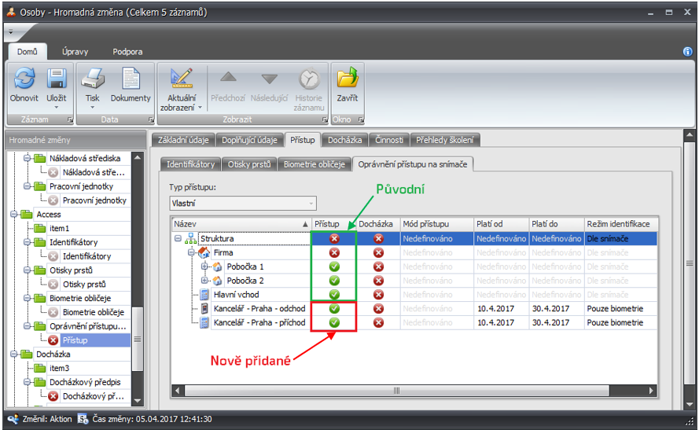699x430 pixels.
Task: Open the Biometrie obličeje sub-tab
Action: [315, 164]
